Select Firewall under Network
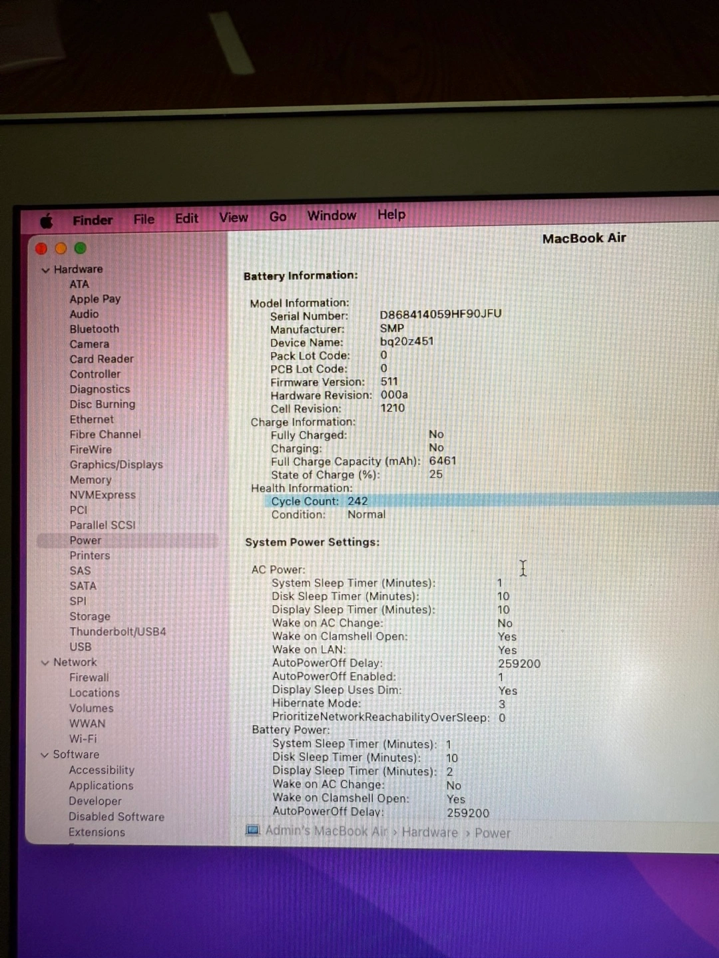The image size is (719, 958). [x=89, y=678]
